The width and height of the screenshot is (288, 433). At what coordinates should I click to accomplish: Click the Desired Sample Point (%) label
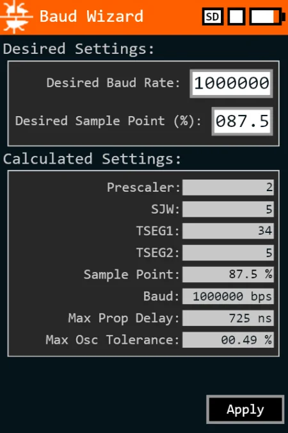pyautogui.click(x=108, y=121)
